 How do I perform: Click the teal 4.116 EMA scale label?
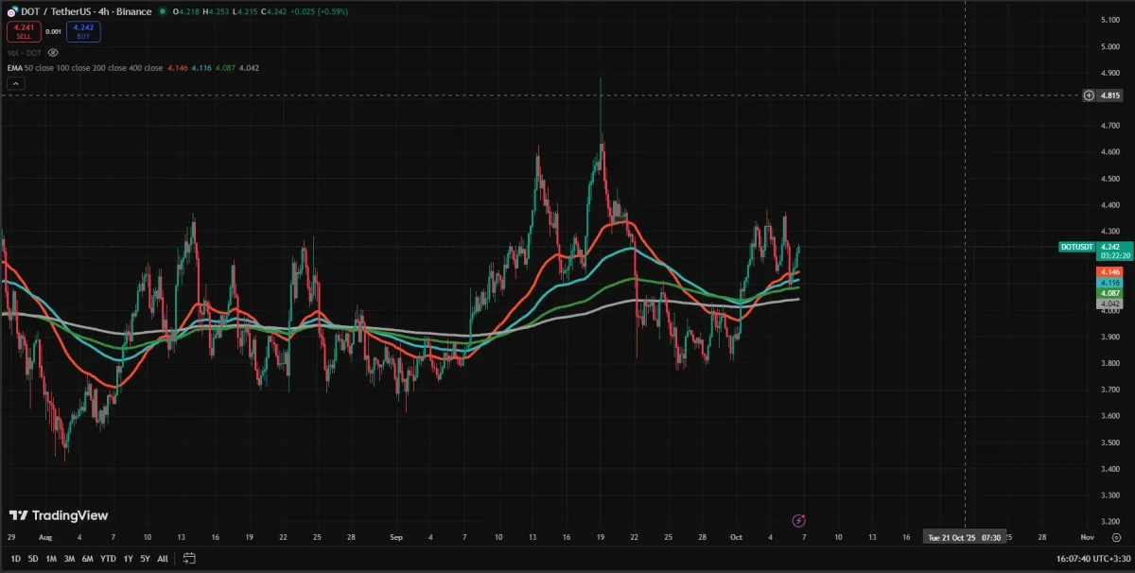(x=1110, y=283)
